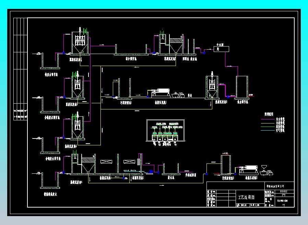
Task: Pick the yellow 污泥管线 legend line
Action: (x=268, y=123)
